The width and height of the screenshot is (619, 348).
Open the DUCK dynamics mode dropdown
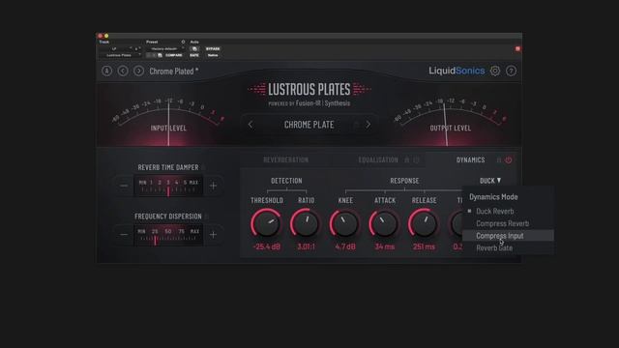coord(490,181)
